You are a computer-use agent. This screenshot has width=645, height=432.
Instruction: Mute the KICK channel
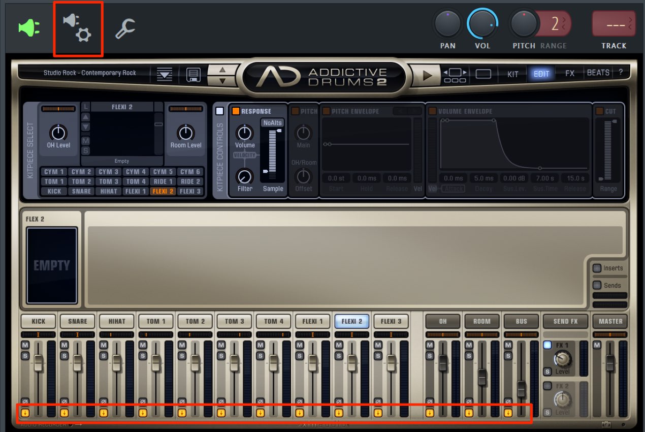pyautogui.click(x=24, y=345)
